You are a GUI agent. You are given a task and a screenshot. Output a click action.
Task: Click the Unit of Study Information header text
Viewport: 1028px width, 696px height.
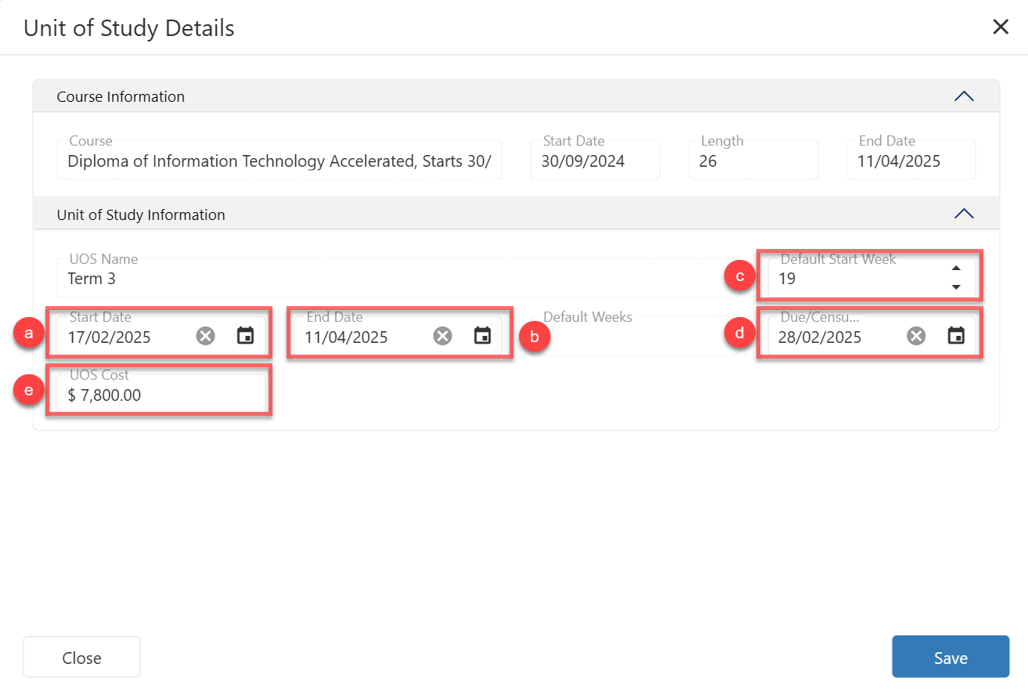pos(141,215)
